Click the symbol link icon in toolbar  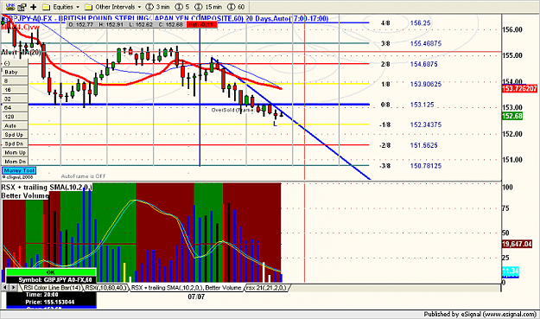pos(10,6)
